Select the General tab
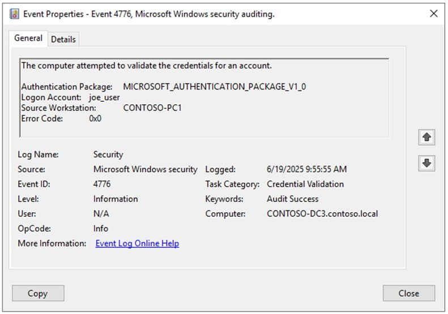This screenshot has height=314, width=448. [x=28, y=38]
